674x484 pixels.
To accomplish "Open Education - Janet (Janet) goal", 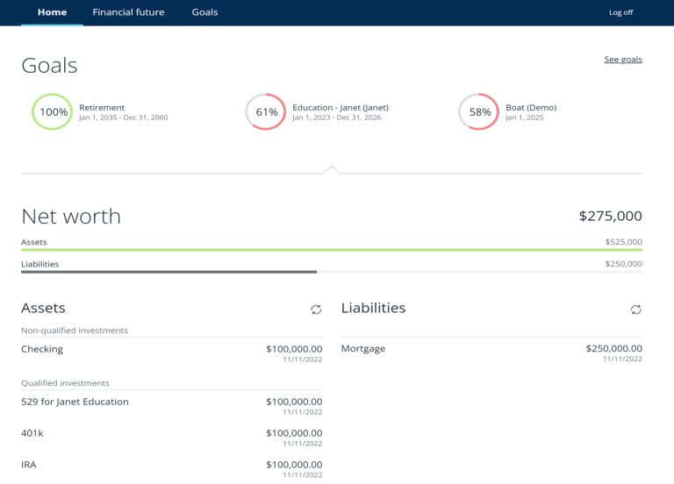I will (340, 108).
